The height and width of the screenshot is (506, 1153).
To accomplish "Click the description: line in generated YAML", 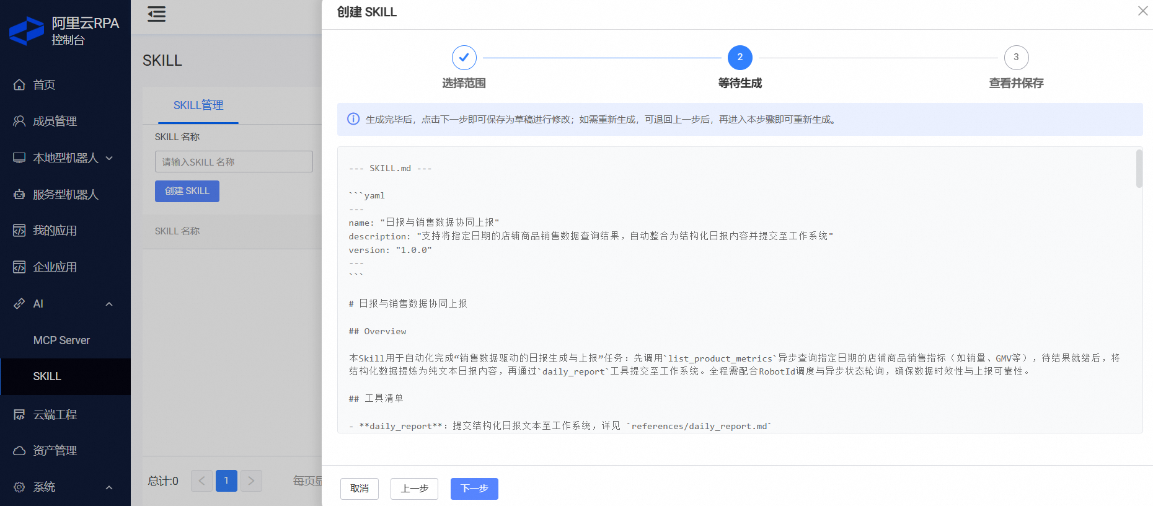I will point(591,236).
